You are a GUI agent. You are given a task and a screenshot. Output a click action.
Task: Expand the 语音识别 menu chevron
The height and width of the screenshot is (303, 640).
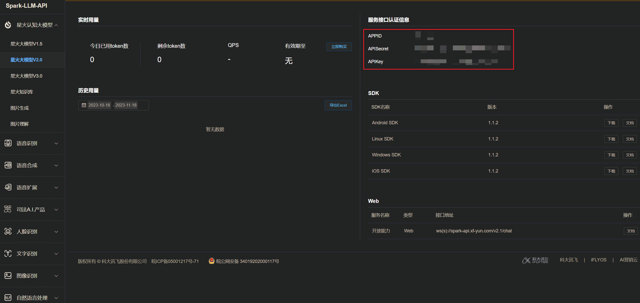point(56,143)
